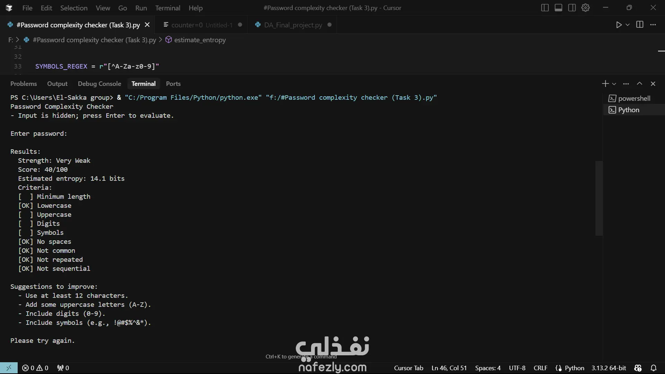The image size is (665, 374).
Task: Open the Terminal menu in menu bar
Action: tap(168, 8)
